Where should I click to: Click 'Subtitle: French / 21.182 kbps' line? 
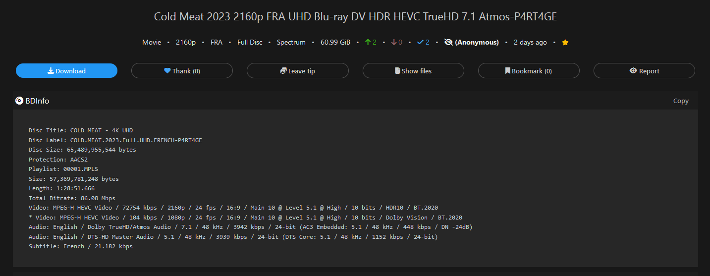pyautogui.click(x=81, y=246)
